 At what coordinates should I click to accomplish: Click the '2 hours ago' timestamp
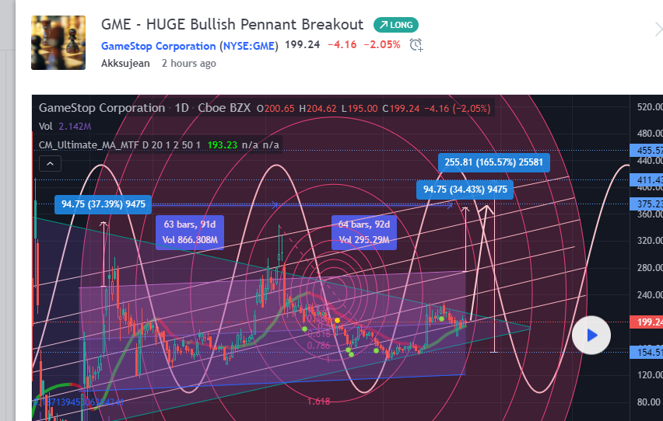[188, 64]
